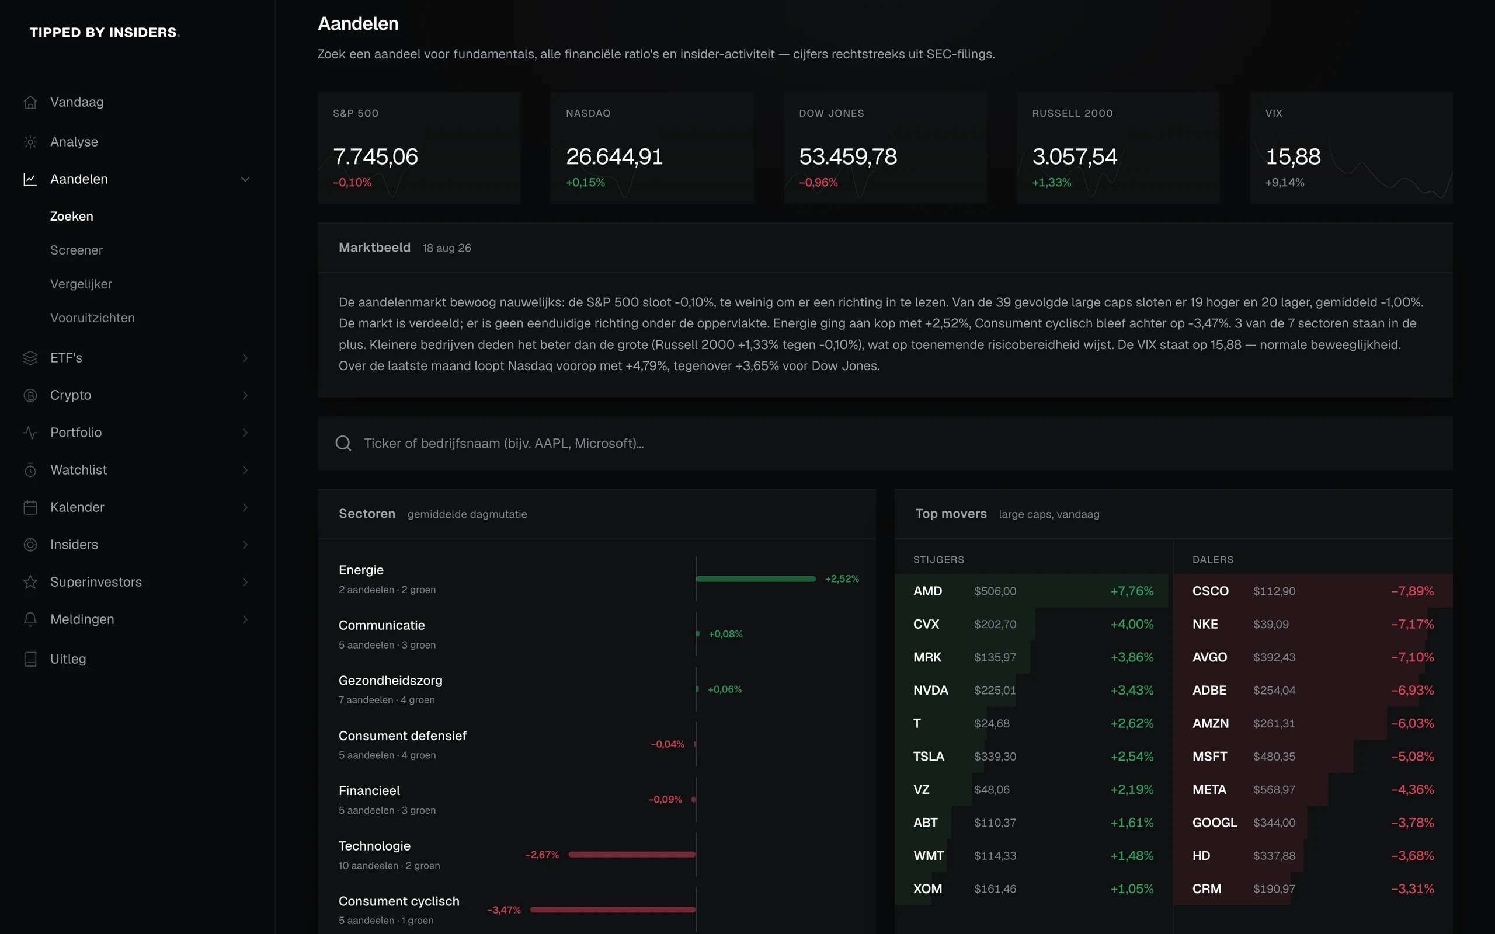Image resolution: width=1495 pixels, height=934 pixels.
Task: Click the Meldingen bell icon
Action: (30, 619)
